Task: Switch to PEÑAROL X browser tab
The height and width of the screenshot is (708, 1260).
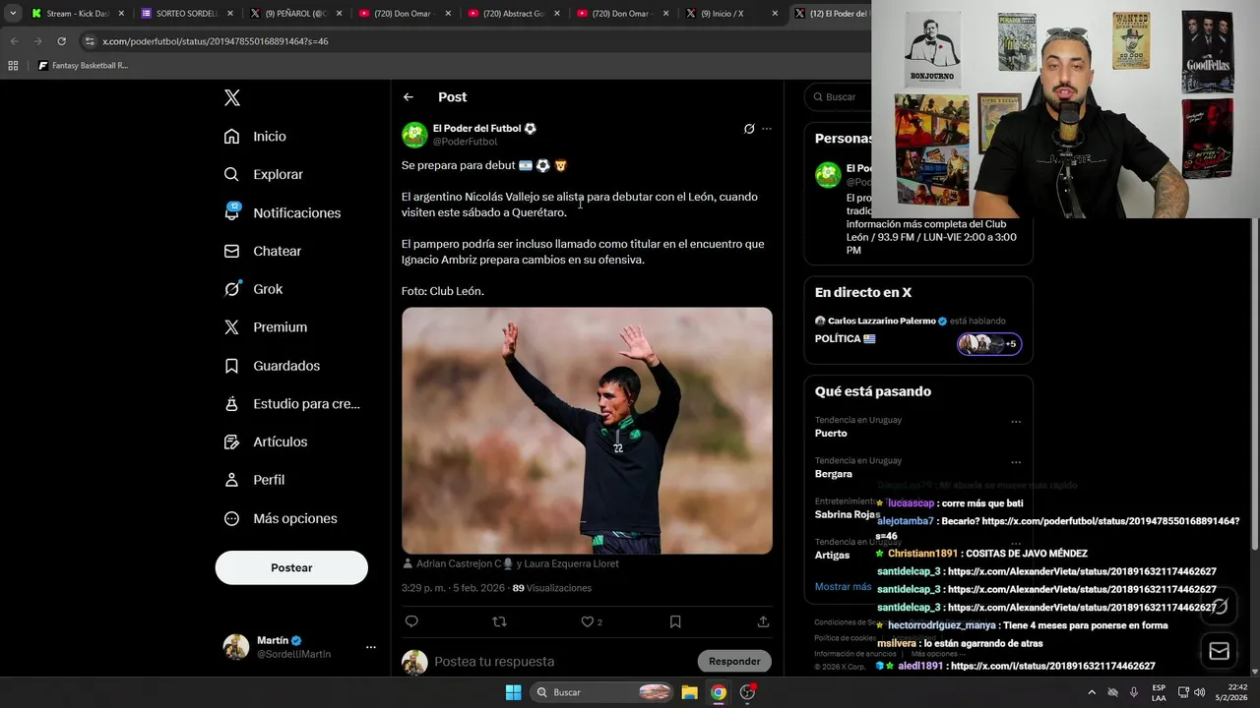Action: tap(293, 14)
